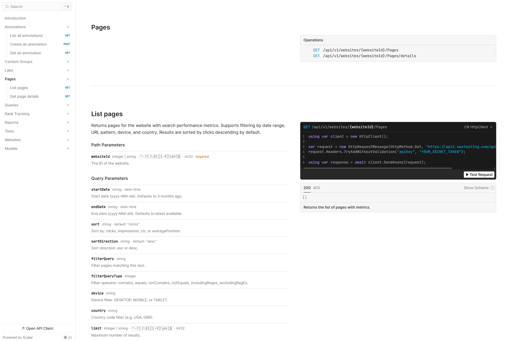Click the GET badge next to Get an annotation
The width and height of the screenshot is (511, 341).
68,53
